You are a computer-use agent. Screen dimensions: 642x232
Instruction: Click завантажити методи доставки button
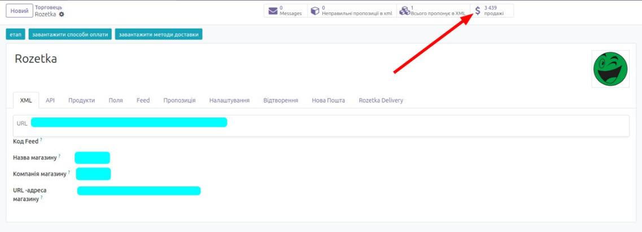(x=159, y=35)
